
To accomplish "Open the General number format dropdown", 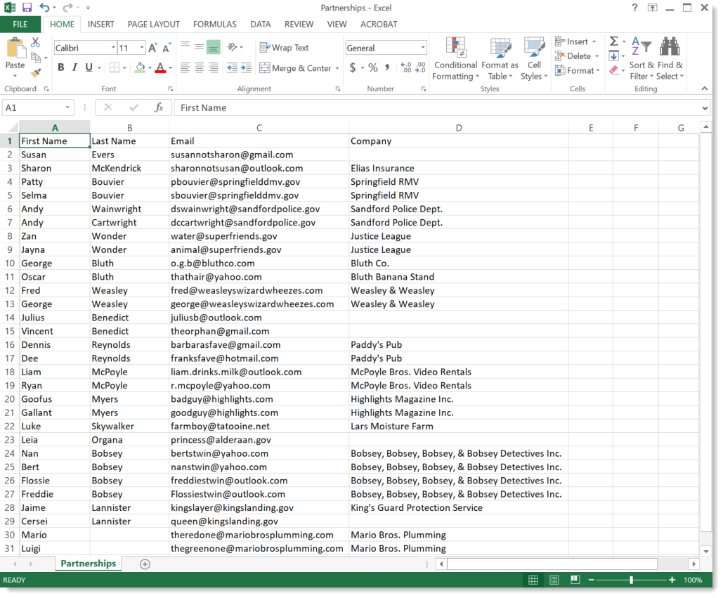I will (x=423, y=48).
